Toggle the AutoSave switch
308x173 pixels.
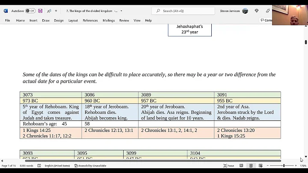click(30, 11)
